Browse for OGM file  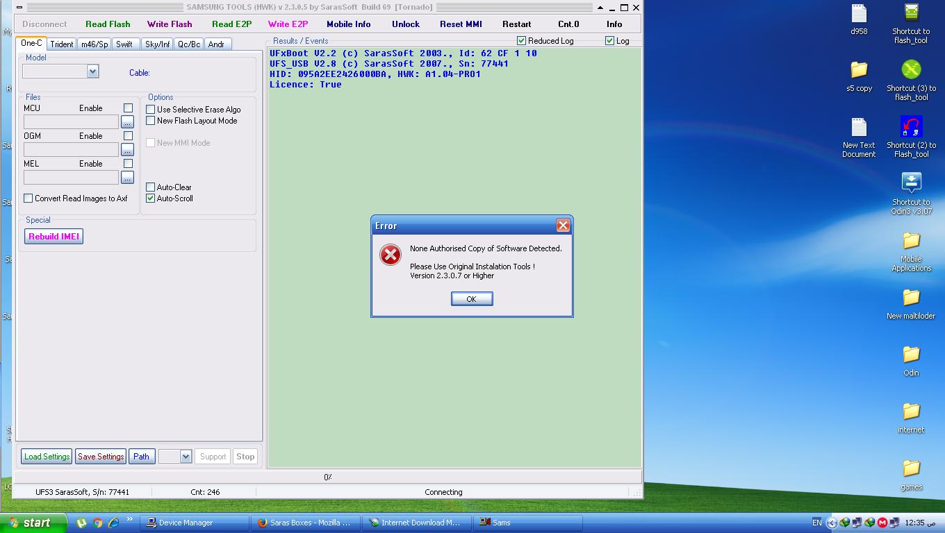(x=127, y=149)
